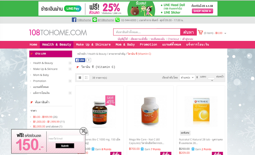Expand Promotion category in sidebar
This screenshot has height=155, width=255.
pyautogui.click(x=70, y=81)
